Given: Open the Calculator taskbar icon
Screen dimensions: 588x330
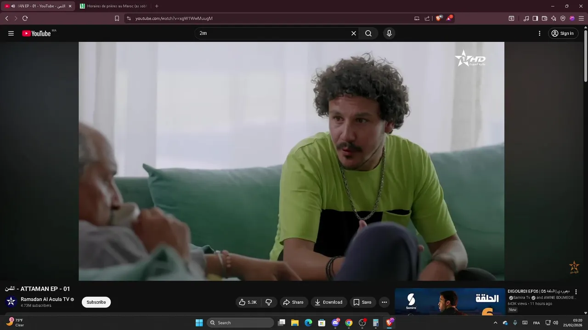Looking at the screenshot, I should (376, 323).
